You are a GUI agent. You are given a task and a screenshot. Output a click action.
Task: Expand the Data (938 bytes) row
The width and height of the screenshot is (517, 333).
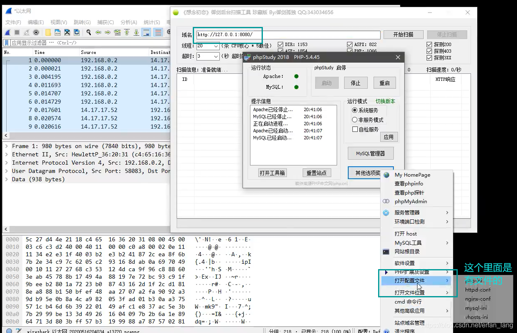tap(7, 179)
